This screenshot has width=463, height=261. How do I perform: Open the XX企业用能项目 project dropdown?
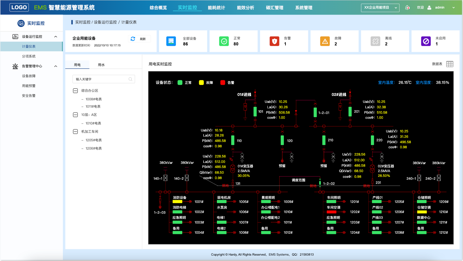380,8
